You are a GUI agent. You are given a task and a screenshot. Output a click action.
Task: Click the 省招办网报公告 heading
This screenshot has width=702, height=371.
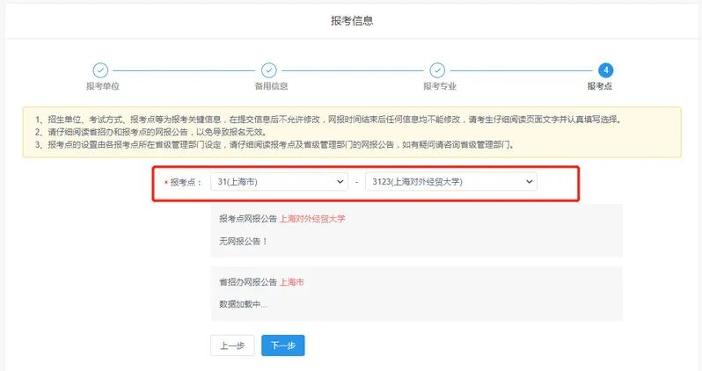[248, 282]
